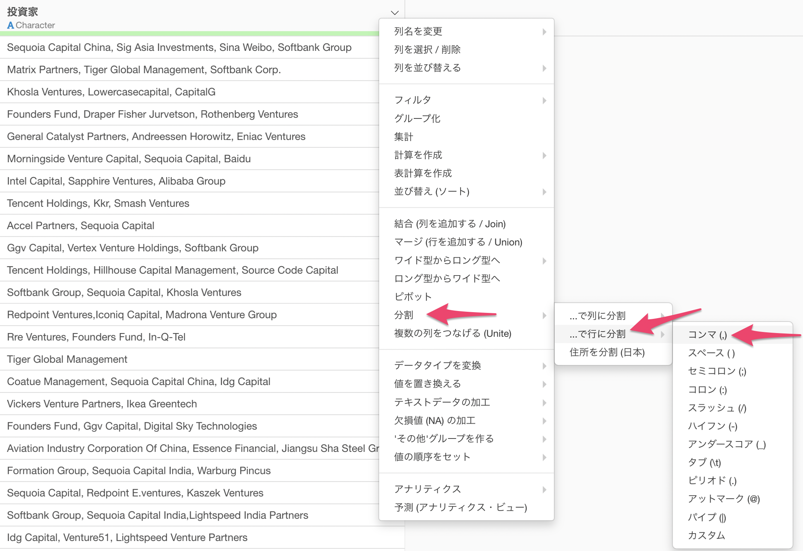Image resolution: width=803 pixels, height=551 pixels.
Task: Pick アンダースコア (_) separator
Action: (732, 444)
